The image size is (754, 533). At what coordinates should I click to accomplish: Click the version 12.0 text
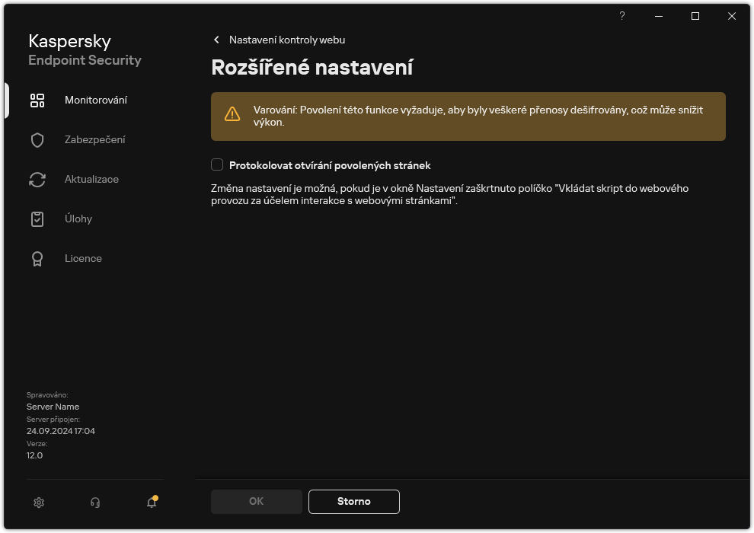[x=34, y=455]
